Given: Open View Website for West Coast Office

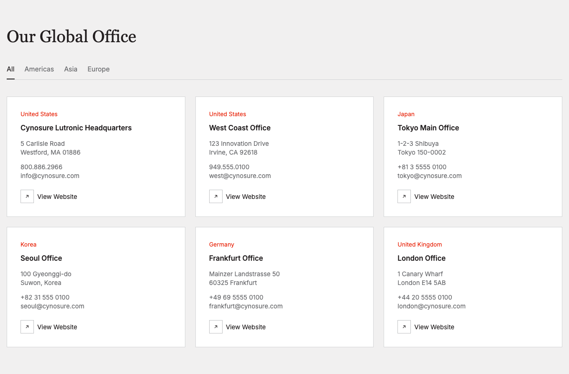Looking at the screenshot, I should point(238,196).
